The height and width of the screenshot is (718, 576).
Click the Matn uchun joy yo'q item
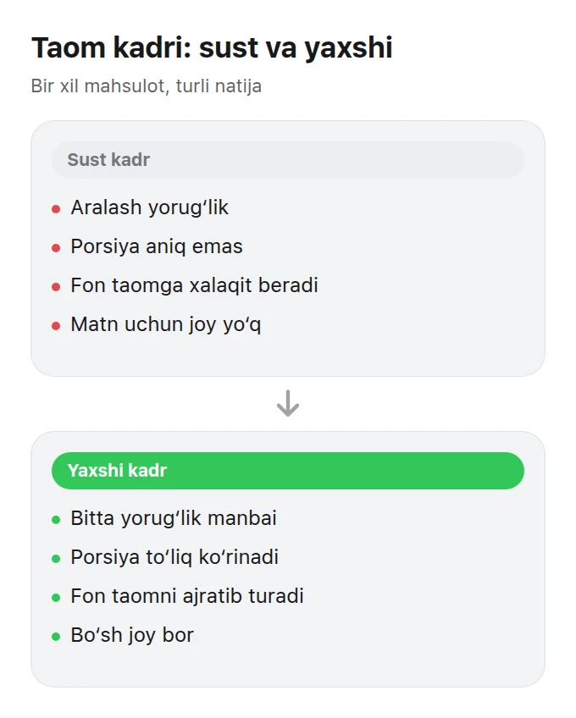tap(166, 324)
